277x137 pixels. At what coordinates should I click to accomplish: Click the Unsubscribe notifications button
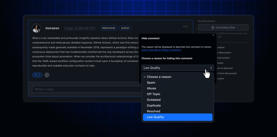point(223,27)
